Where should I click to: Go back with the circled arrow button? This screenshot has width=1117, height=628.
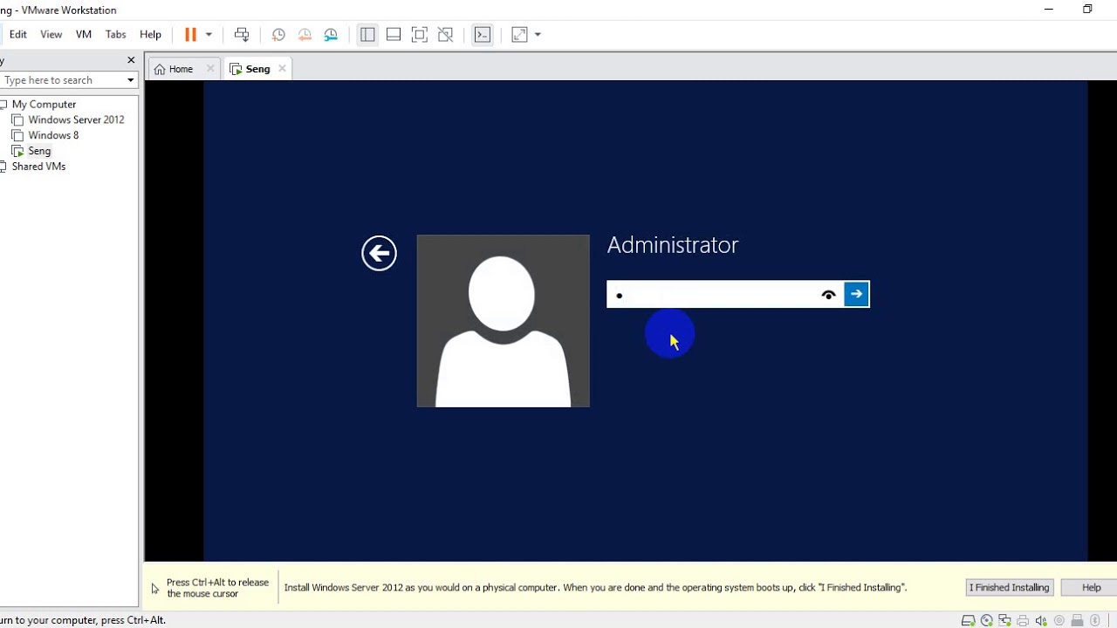click(379, 254)
